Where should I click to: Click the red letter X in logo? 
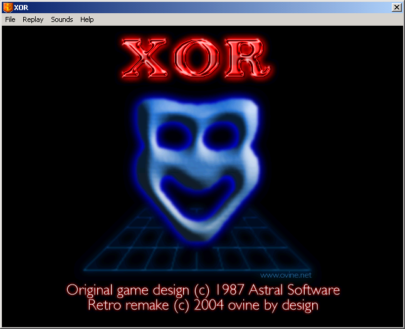coord(147,58)
